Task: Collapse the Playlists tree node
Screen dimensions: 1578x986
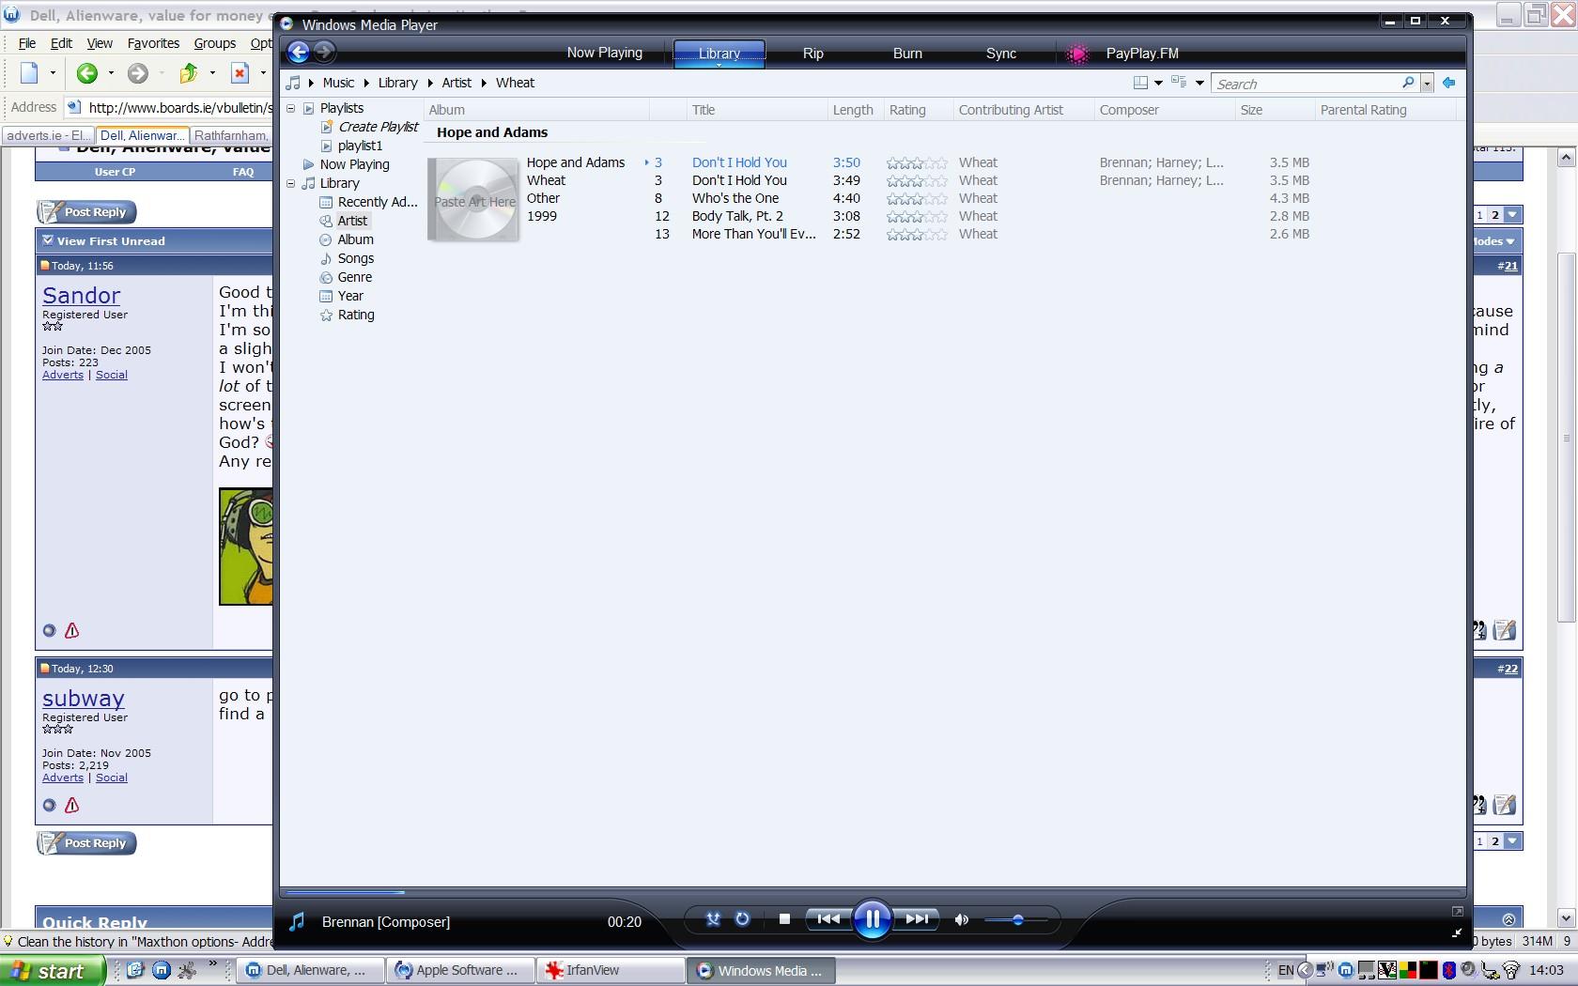Action: (x=291, y=108)
